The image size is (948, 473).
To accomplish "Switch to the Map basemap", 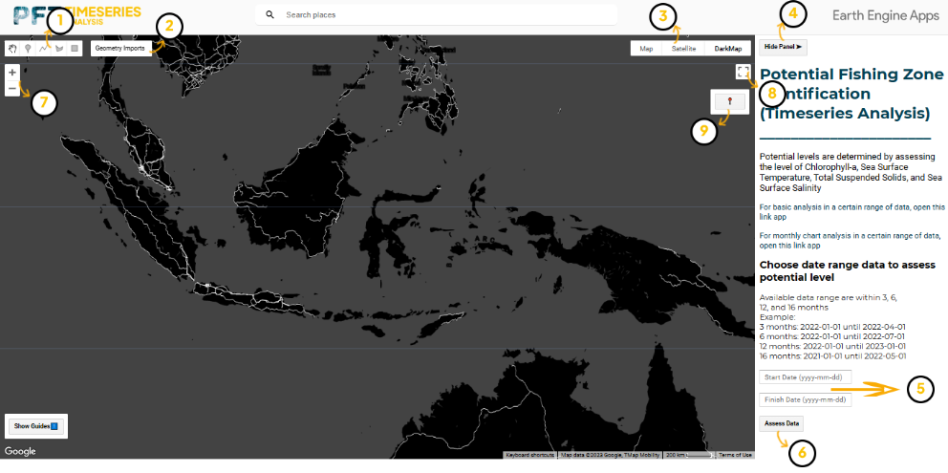I will click(x=646, y=49).
